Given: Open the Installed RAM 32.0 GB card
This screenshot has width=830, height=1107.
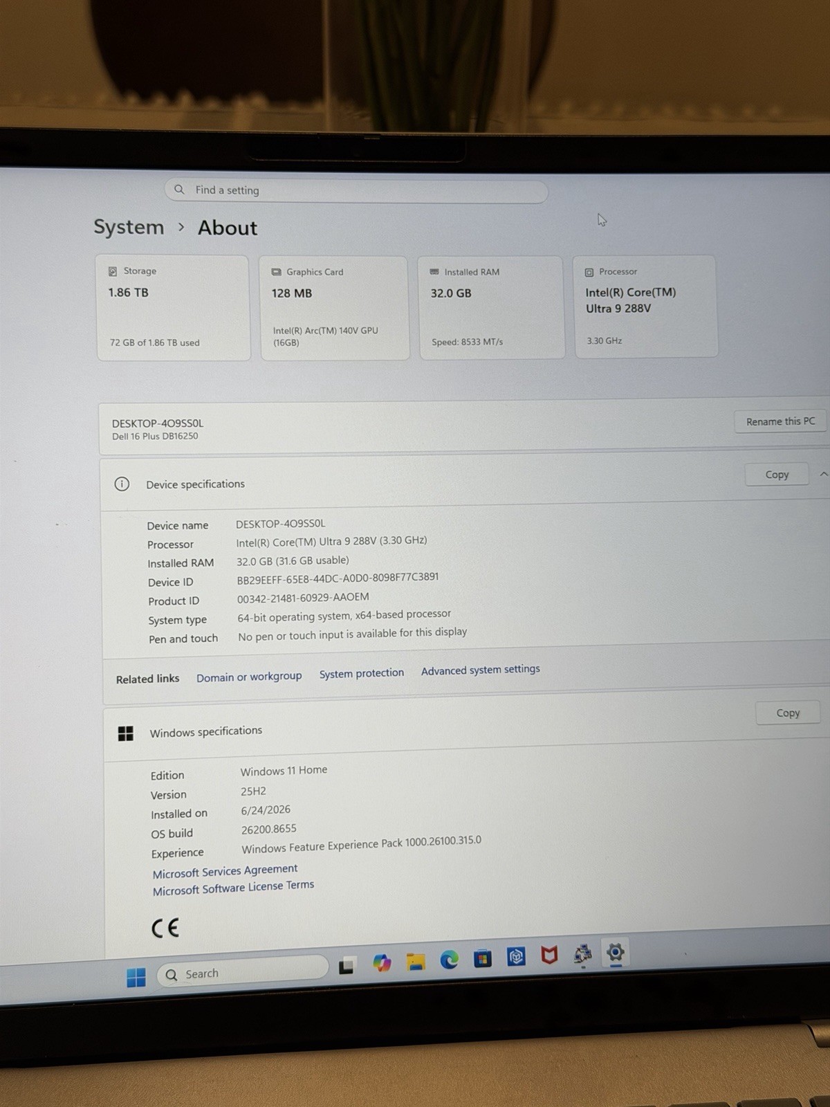Looking at the screenshot, I should coord(491,307).
